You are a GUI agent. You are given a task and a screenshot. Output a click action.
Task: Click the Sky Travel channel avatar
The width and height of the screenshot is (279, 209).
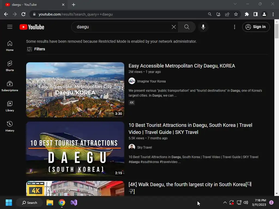tap(132, 147)
